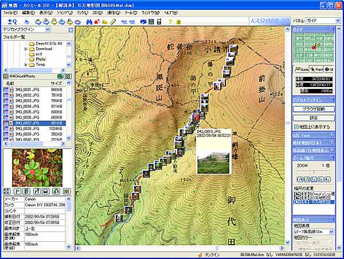Open the Point tab in guide panel
This screenshot has height=259, width=344.
[314, 68]
